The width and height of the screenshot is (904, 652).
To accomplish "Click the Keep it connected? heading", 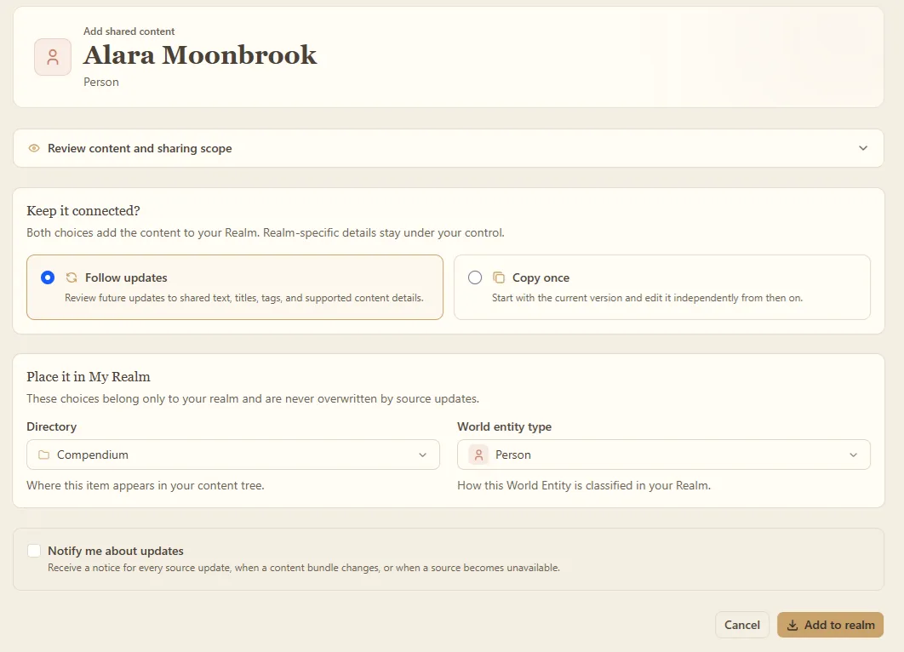I will 83,211.
